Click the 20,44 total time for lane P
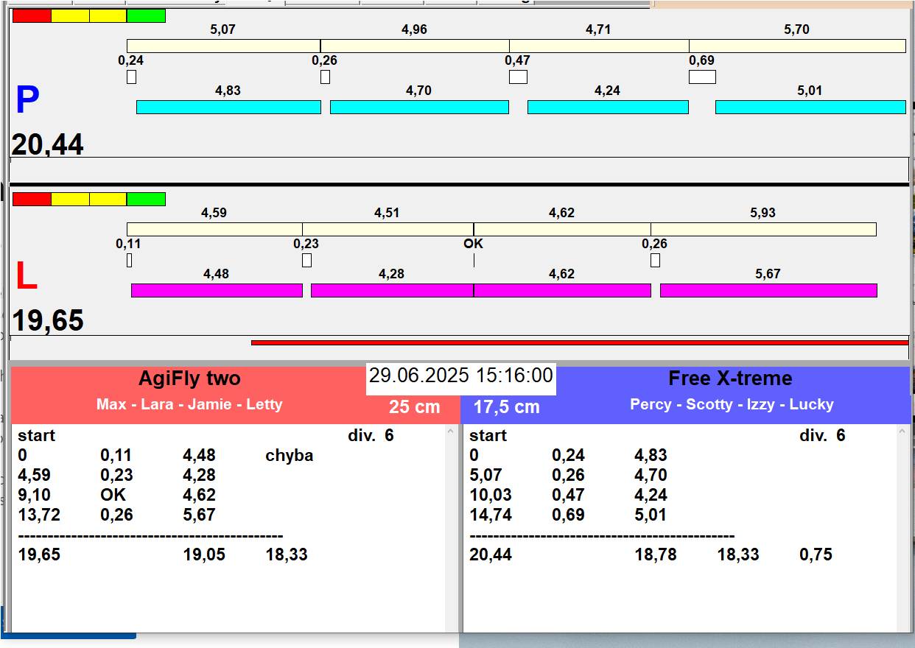Image resolution: width=915 pixels, height=648 pixels. coord(47,145)
